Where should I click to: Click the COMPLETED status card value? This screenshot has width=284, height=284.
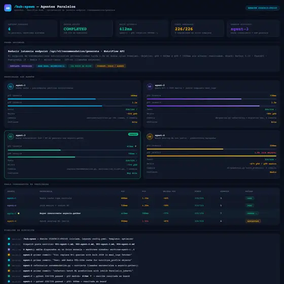click(x=75, y=29)
